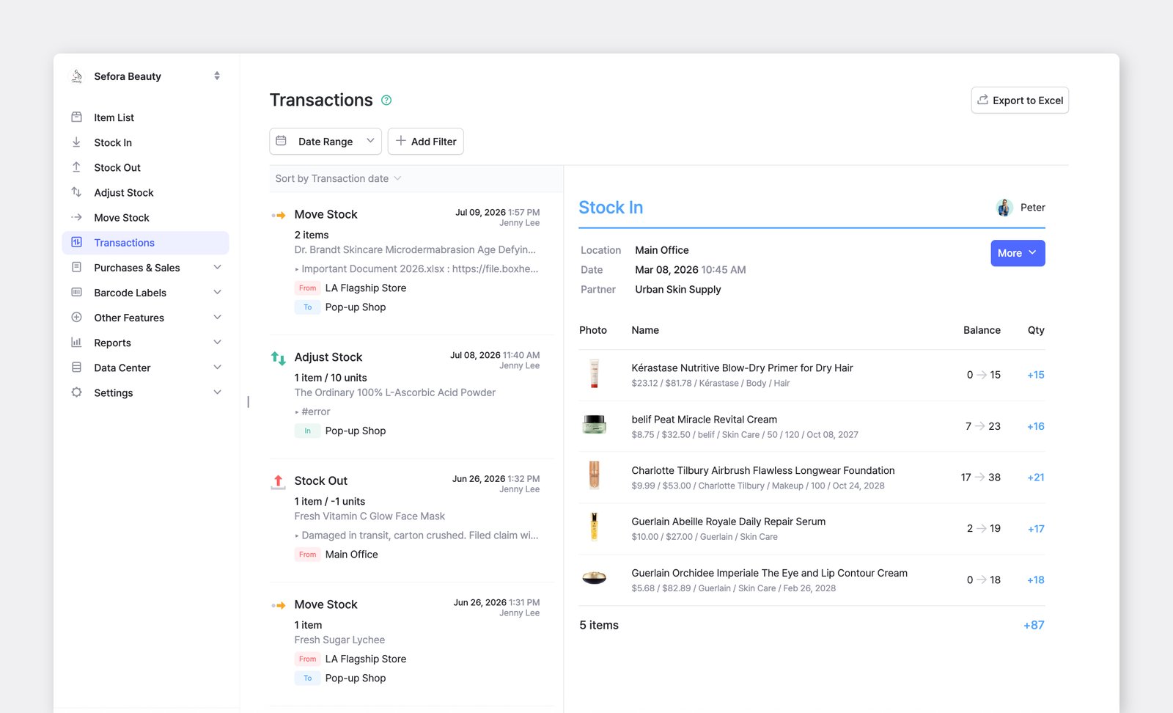The width and height of the screenshot is (1173, 713).
Task: Click the Move Stock arrow icon in sidebar
Action: (x=76, y=217)
